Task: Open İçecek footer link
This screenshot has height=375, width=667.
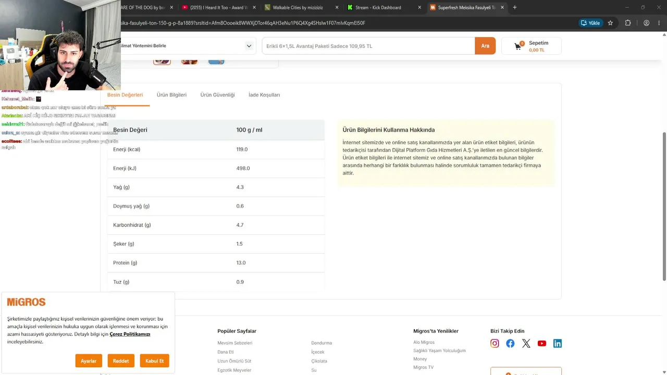Action: click(x=318, y=352)
